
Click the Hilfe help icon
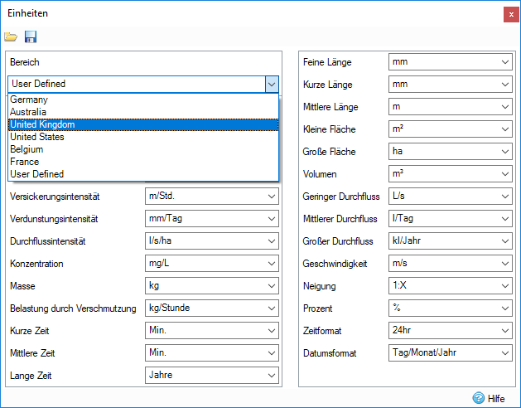click(x=478, y=398)
